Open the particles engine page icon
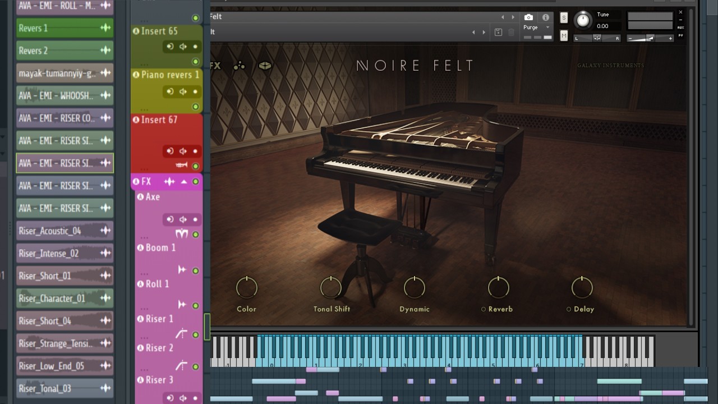Viewport: 718px width, 404px height. [x=240, y=66]
